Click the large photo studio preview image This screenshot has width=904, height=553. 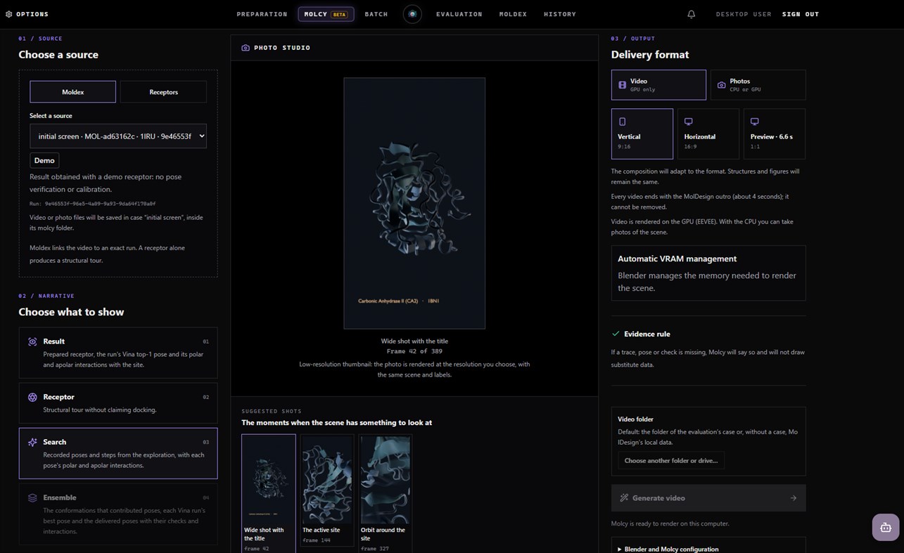pyautogui.click(x=414, y=203)
